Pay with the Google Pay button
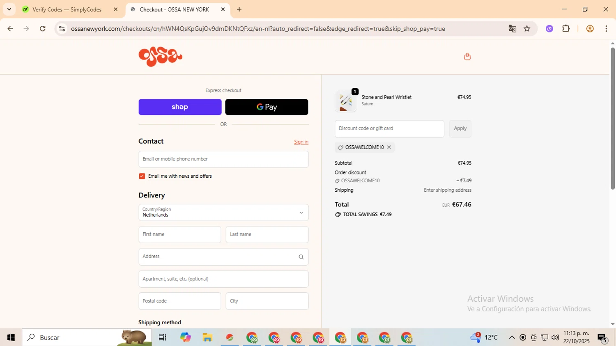 (x=267, y=107)
